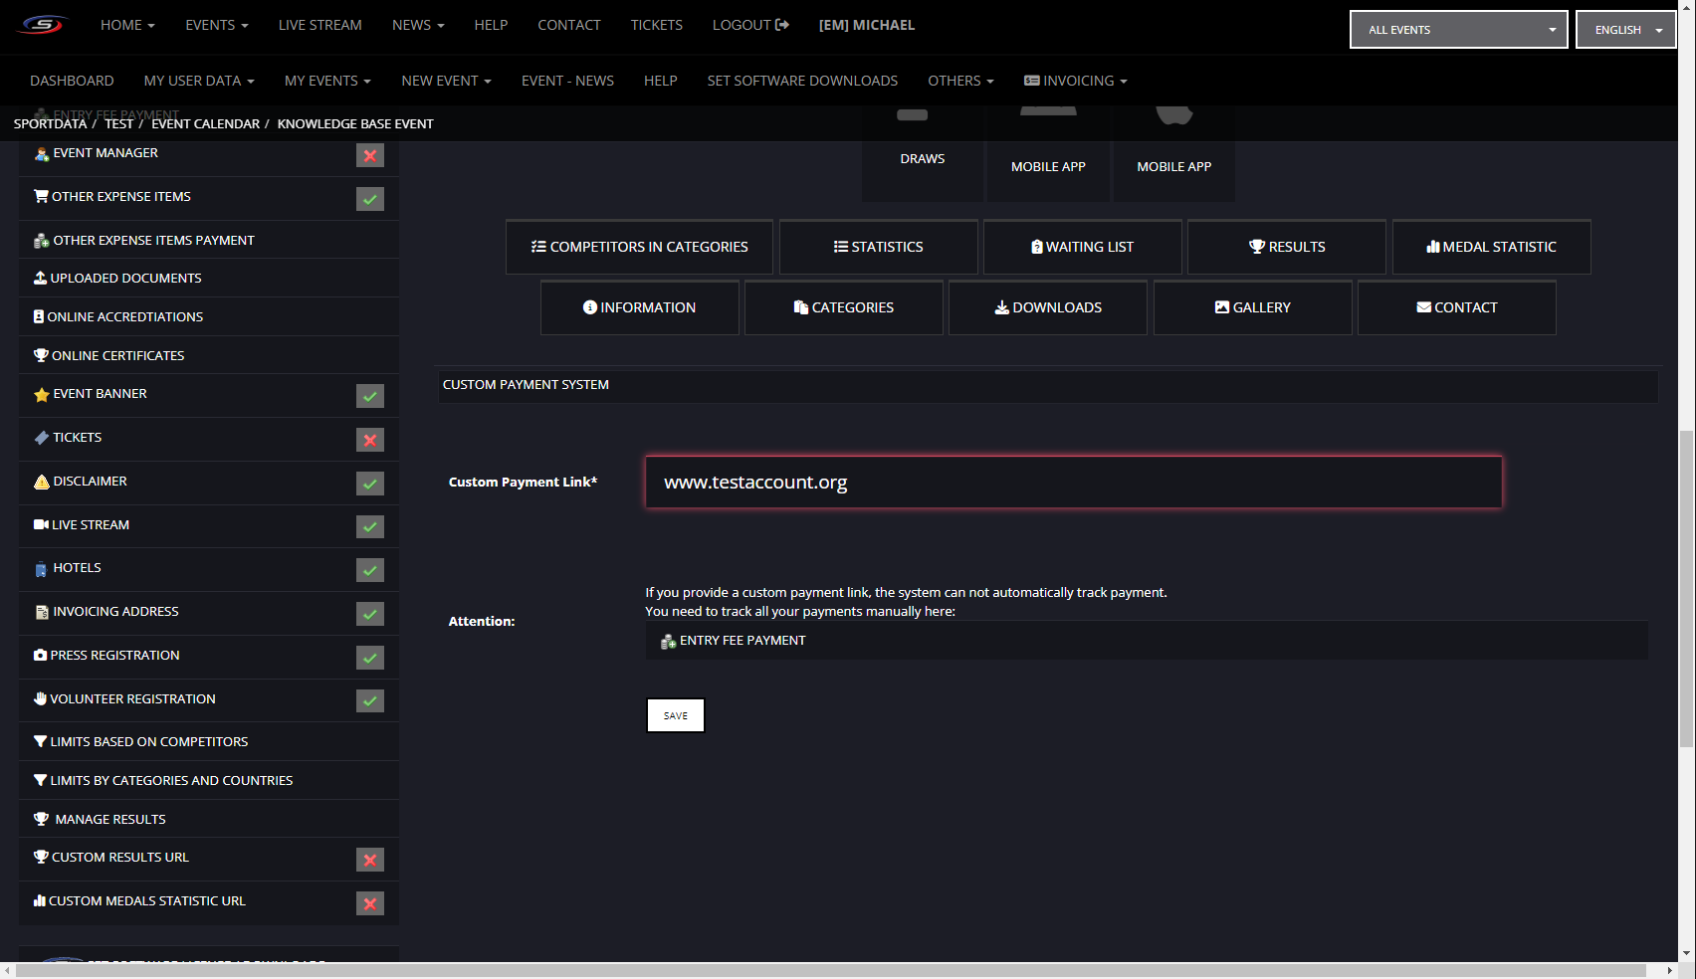Screen dimensions: 1696x979
Task: Open the Statistics button
Action: click(x=878, y=247)
